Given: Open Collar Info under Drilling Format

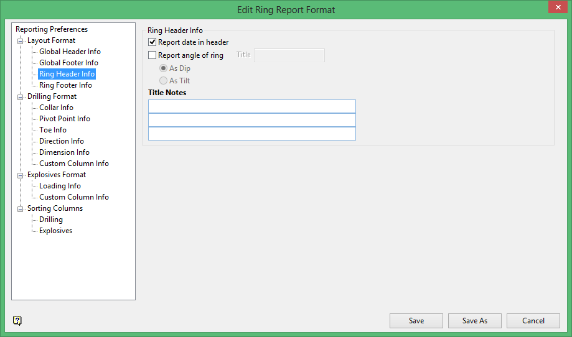Looking at the screenshot, I should pyautogui.click(x=56, y=108).
